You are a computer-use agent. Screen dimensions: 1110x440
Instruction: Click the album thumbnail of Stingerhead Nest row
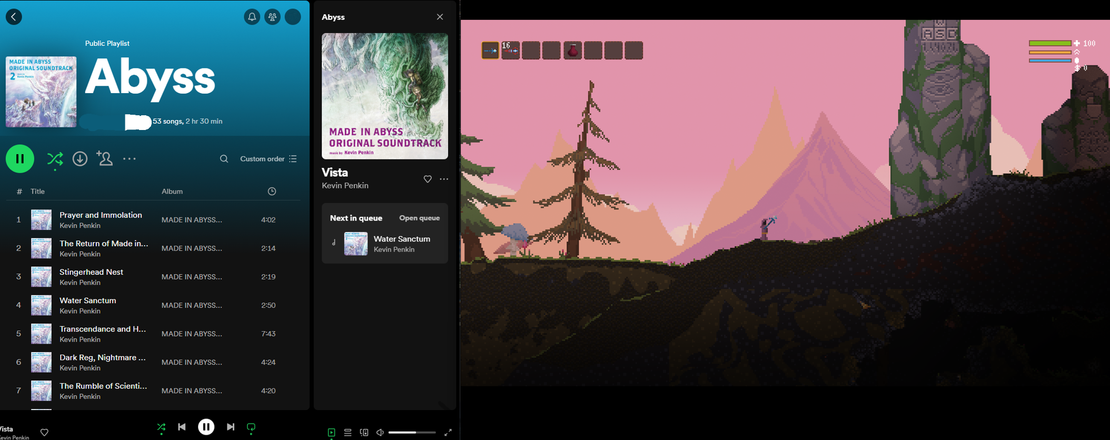click(41, 276)
